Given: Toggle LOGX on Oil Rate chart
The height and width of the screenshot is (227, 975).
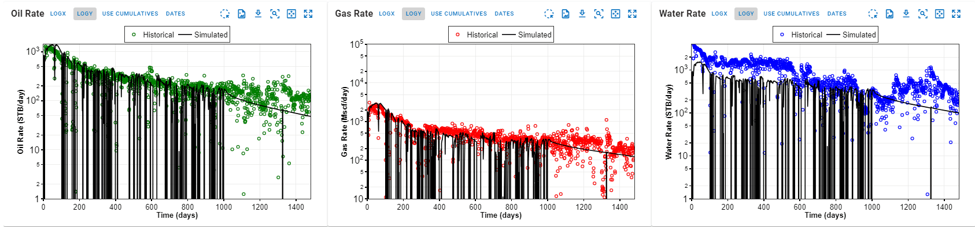Looking at the screenshot, I should pos(58,13).
